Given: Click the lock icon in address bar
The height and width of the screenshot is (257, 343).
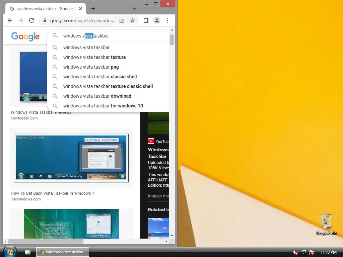Looking at the screenshot, I should (45, 20).
